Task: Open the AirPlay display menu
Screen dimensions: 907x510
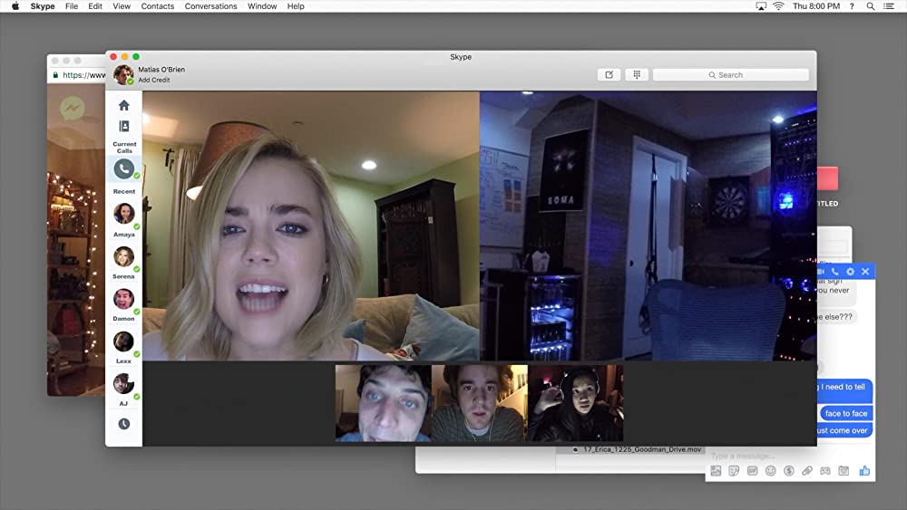Action: [760, 6]
